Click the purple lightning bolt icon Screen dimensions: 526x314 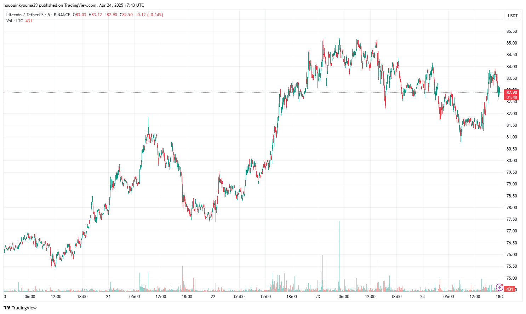click(x=499, y=287)
